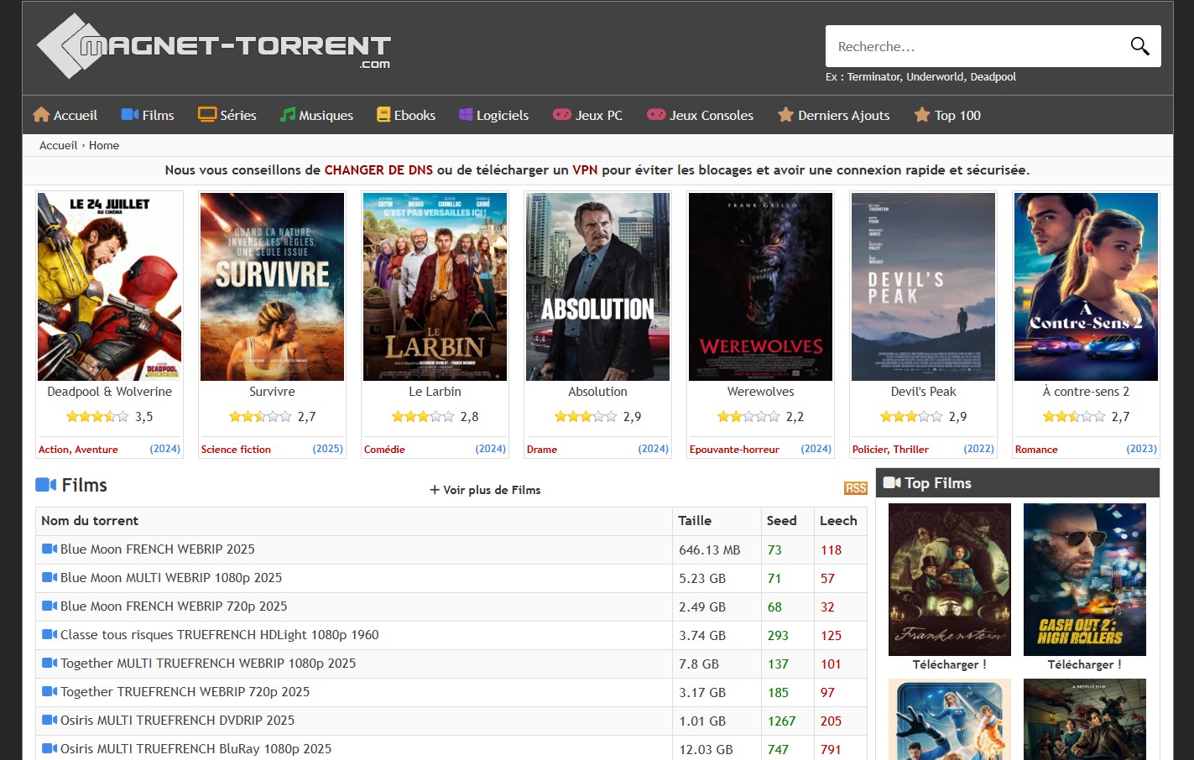This screenshot has height=760, width=1194.
Task: Click Télécharger under Frankenstein poster
Action: [x=949, y=664]
